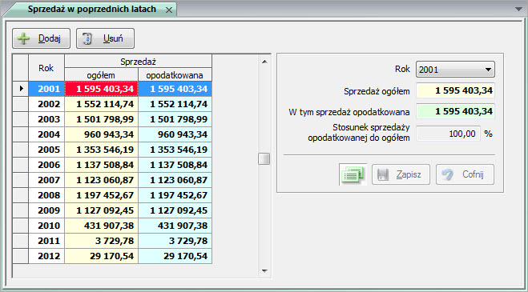Click opodatkowana value 1 127 092,45
Screen dimensions: 528x292
click(175, 210)
